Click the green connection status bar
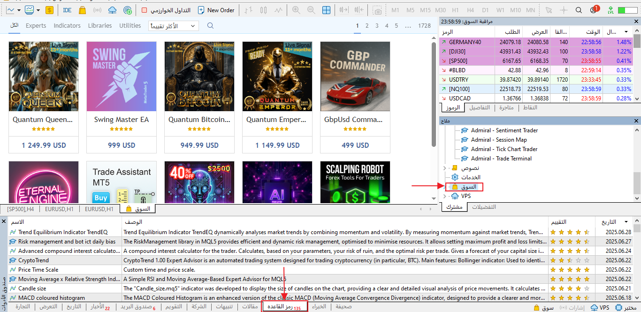 point(627,10)
